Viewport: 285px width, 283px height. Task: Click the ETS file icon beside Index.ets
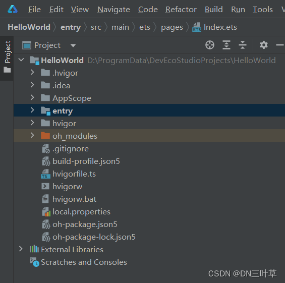click(x=197, y=27)
